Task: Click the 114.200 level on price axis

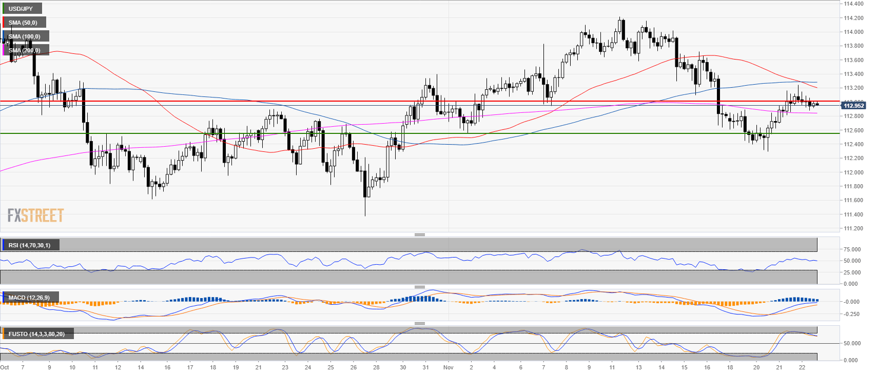Action: click(853, 18)
